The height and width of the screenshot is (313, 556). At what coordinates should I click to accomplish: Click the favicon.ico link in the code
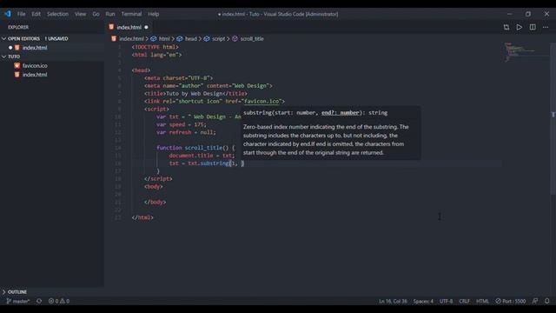[x=261, y=101]
